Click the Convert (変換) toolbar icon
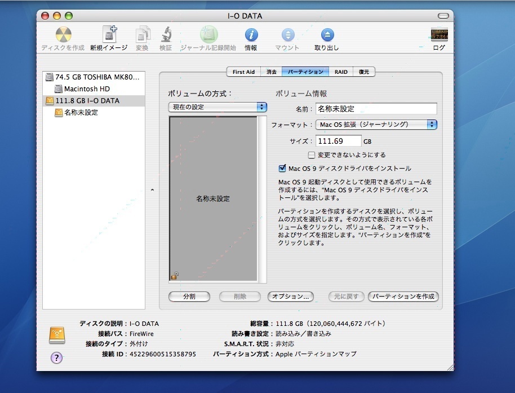The height and width of the screenshot is (393, 515). pos(143,34)
